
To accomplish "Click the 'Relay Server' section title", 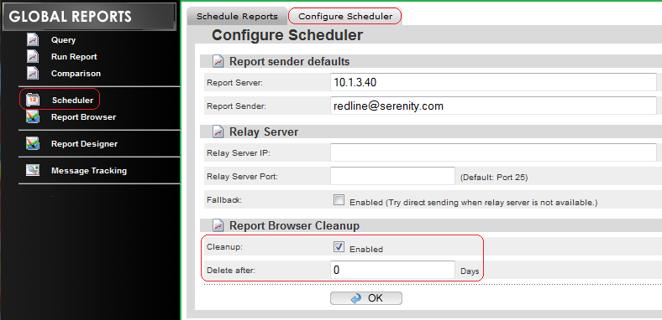I will [x=264, y=132].
